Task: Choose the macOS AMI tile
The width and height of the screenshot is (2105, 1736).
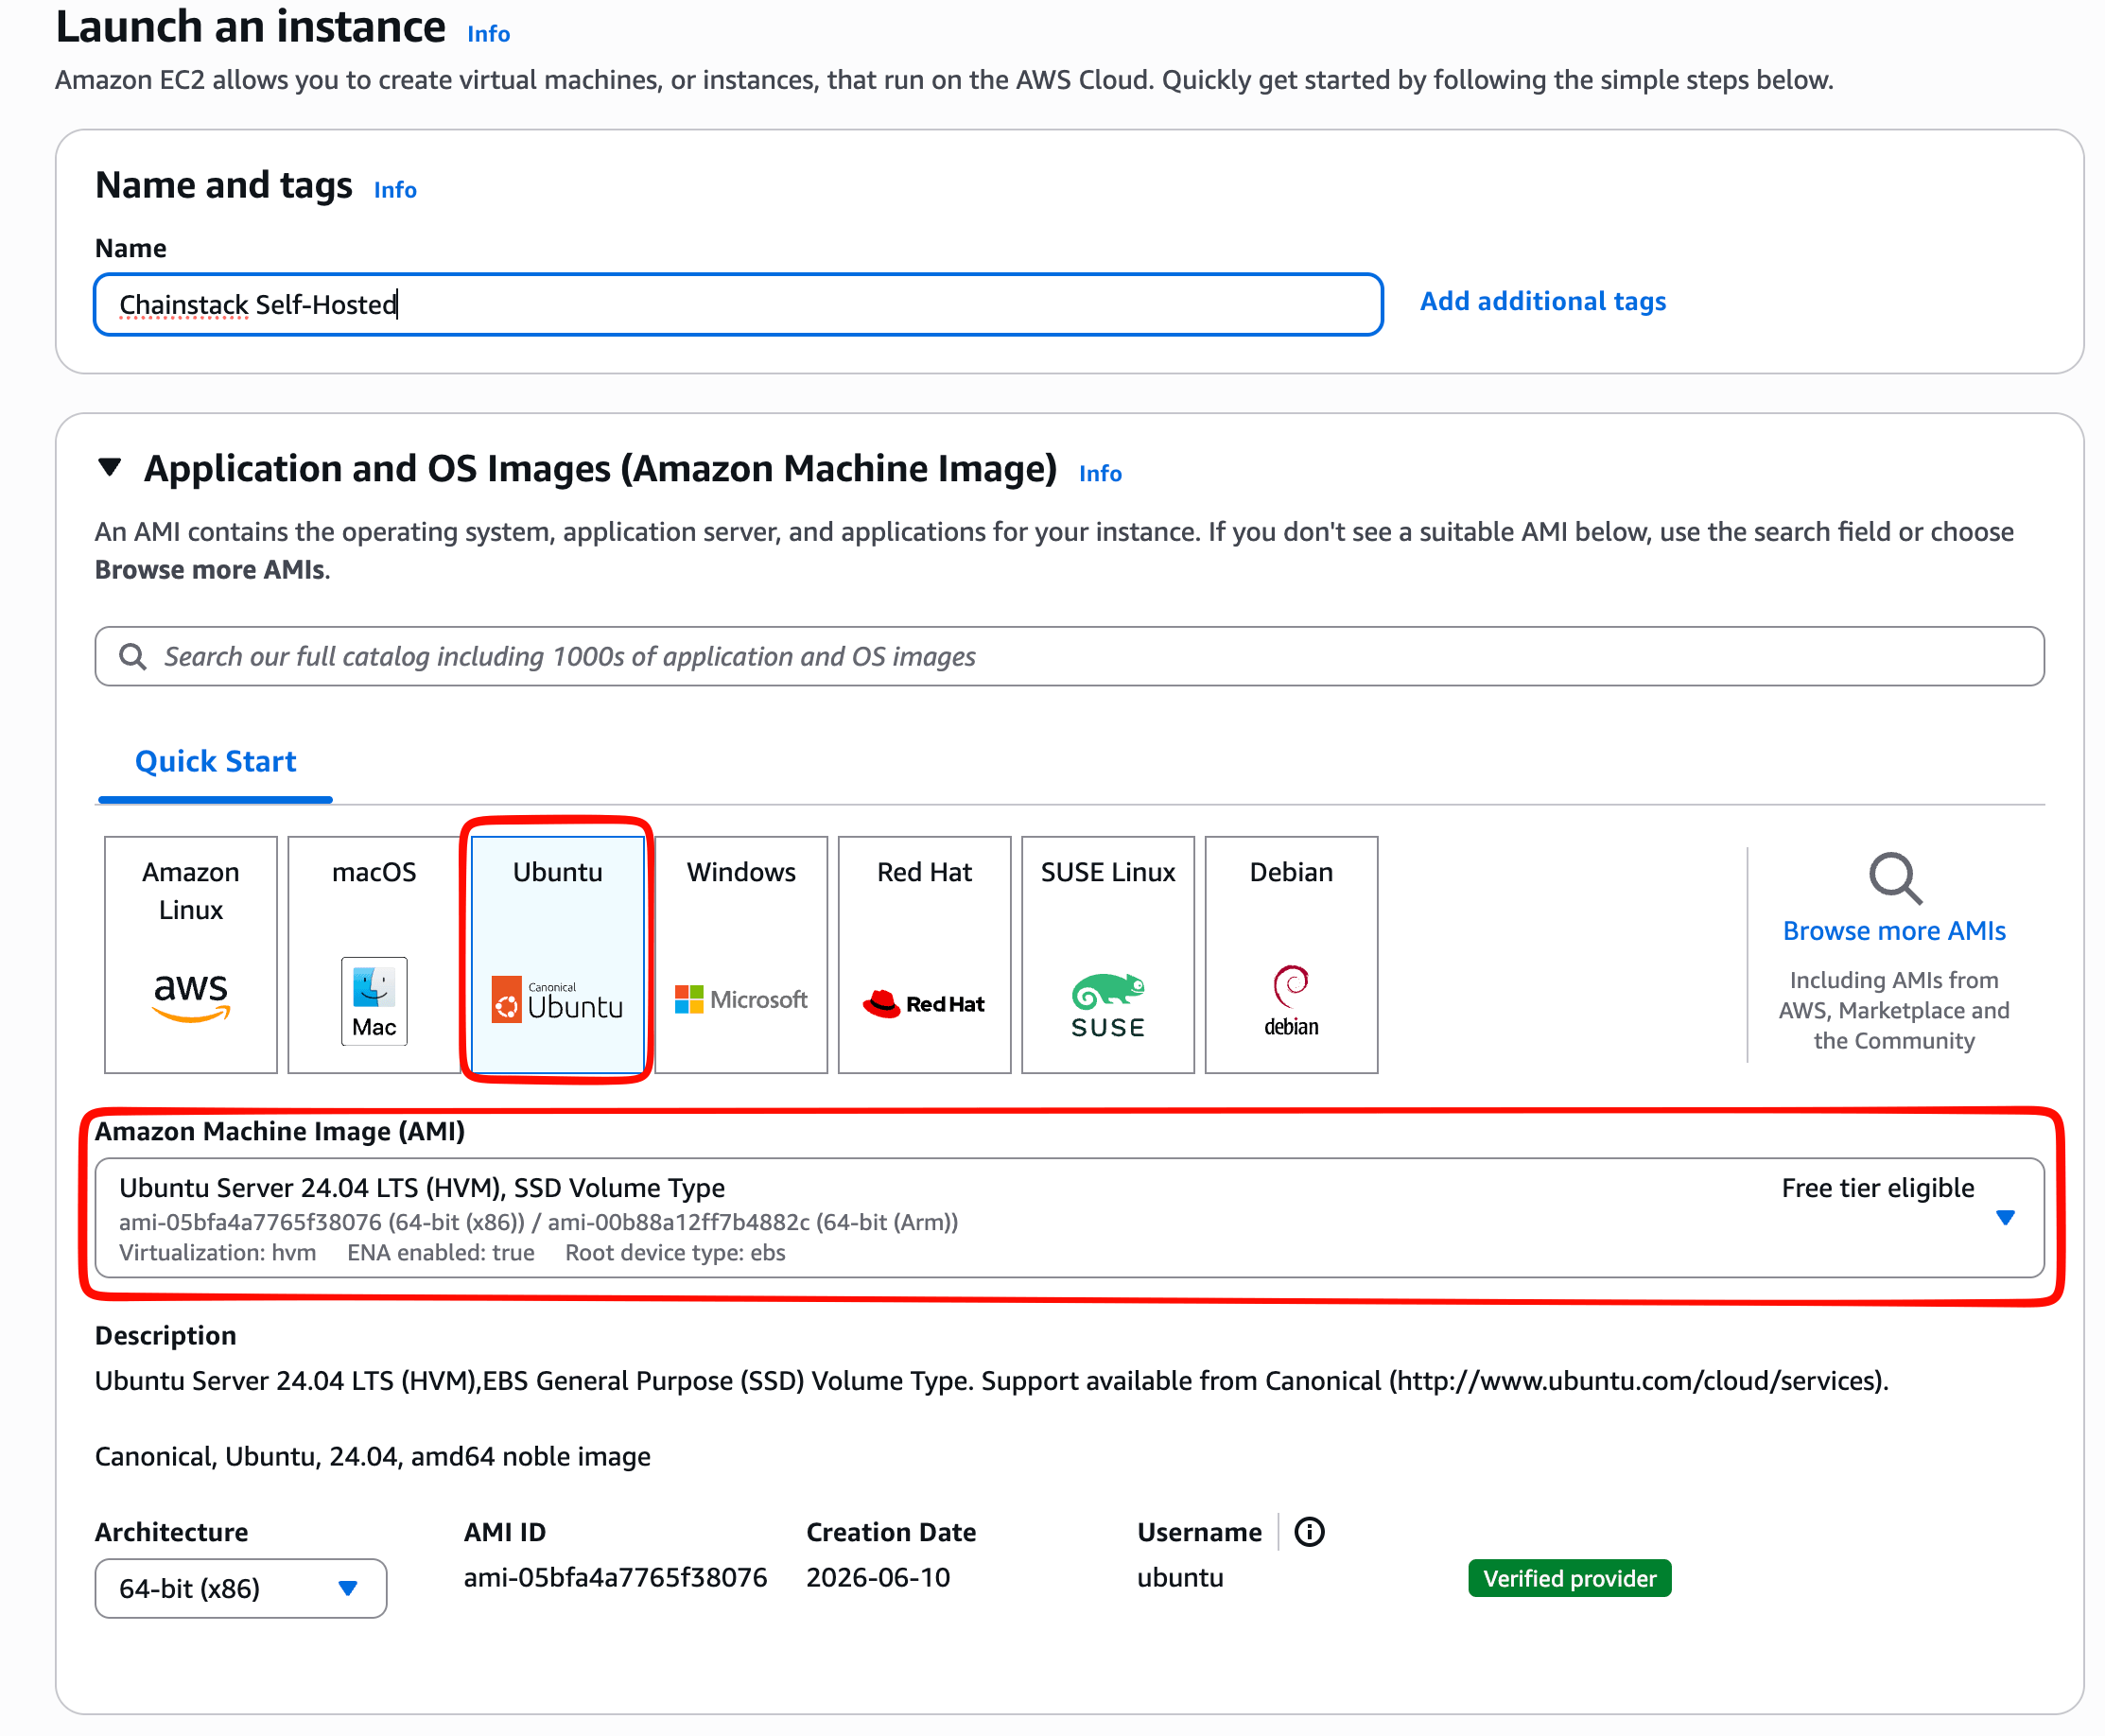Action: point(374,954)
